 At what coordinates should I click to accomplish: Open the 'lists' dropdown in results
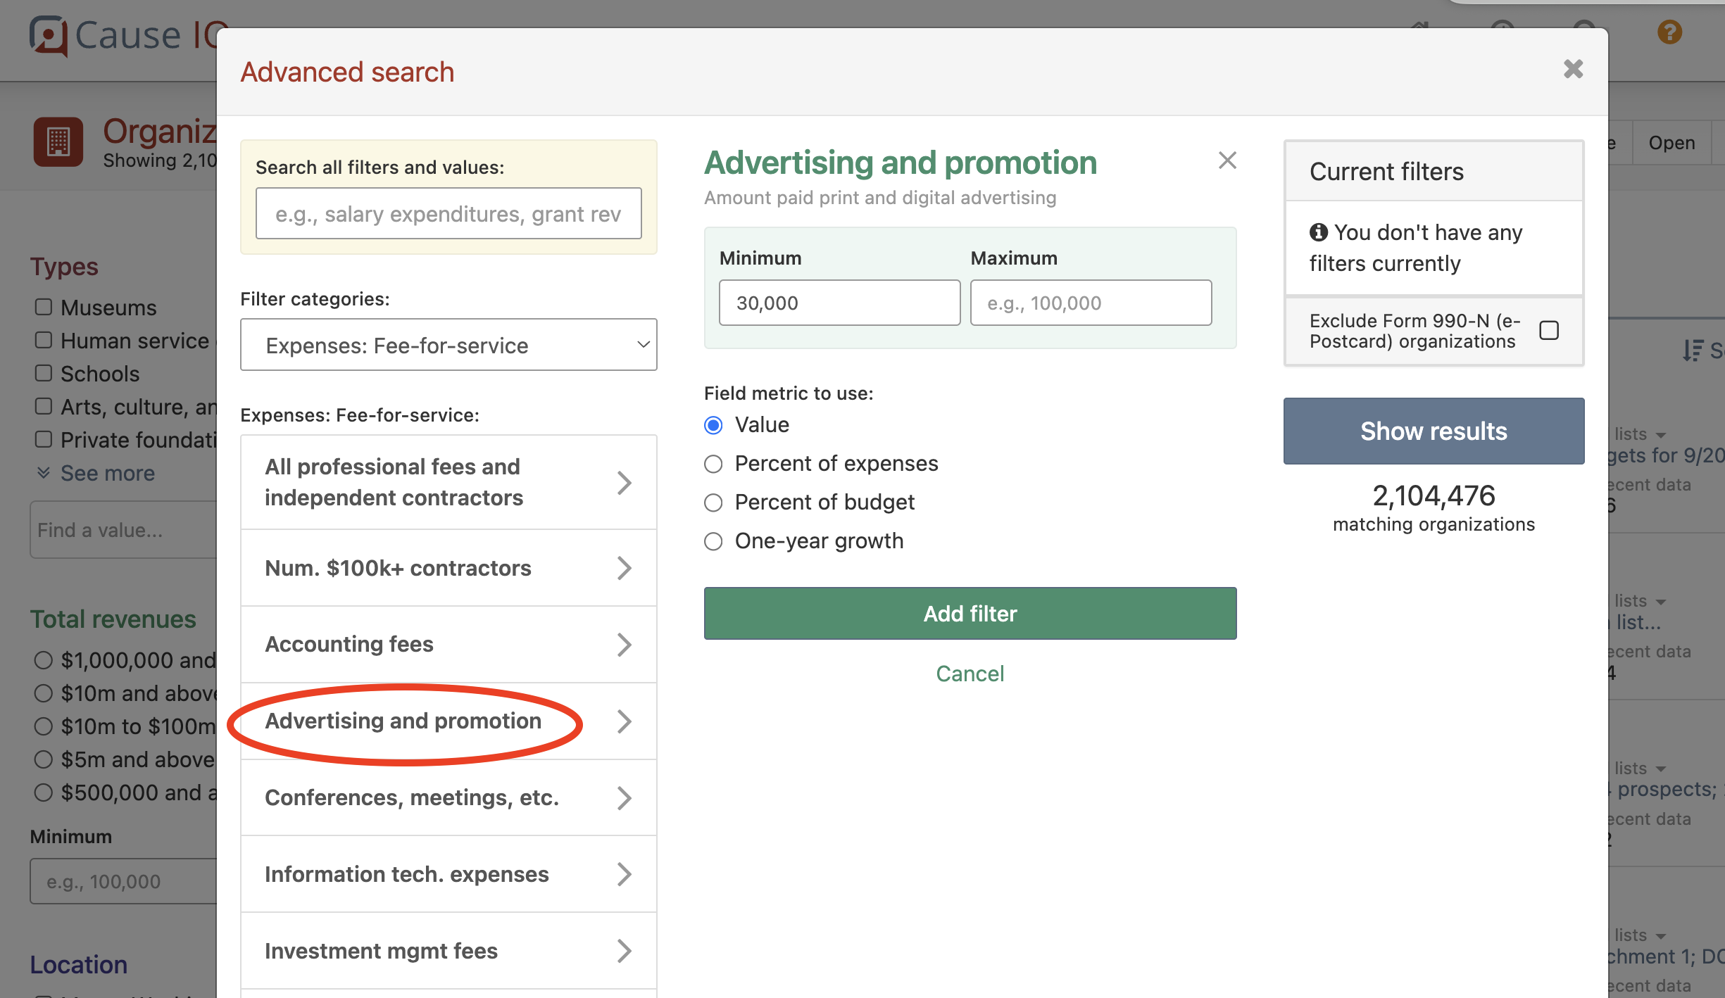point(1638,434)
